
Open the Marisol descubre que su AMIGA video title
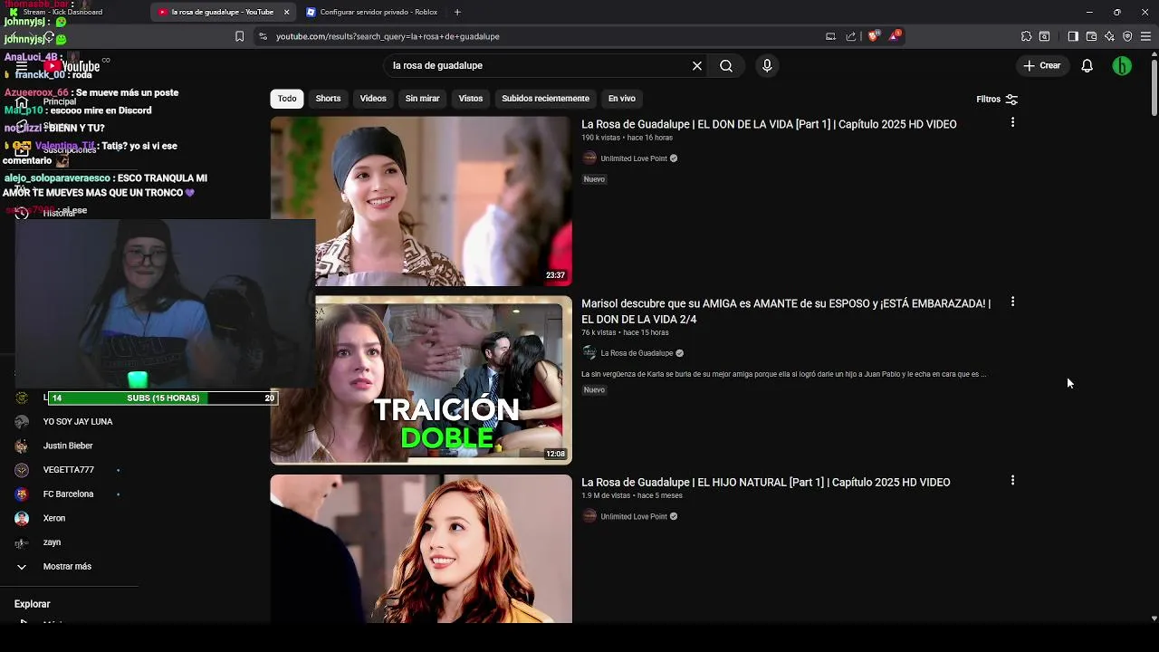pyautogui.click(x=786, y=312)
